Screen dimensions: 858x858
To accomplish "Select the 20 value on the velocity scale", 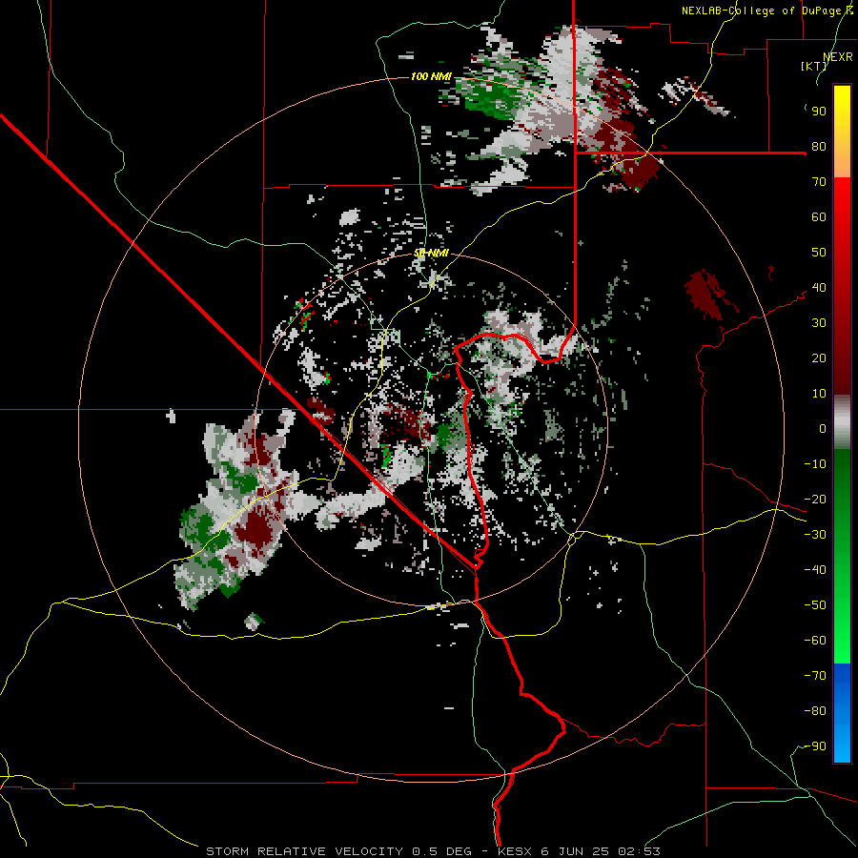I will [819, 357].
